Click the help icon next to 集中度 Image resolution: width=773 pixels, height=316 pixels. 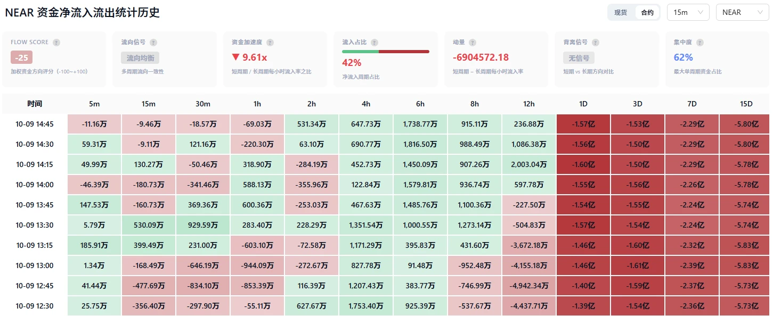pos(700,43)
